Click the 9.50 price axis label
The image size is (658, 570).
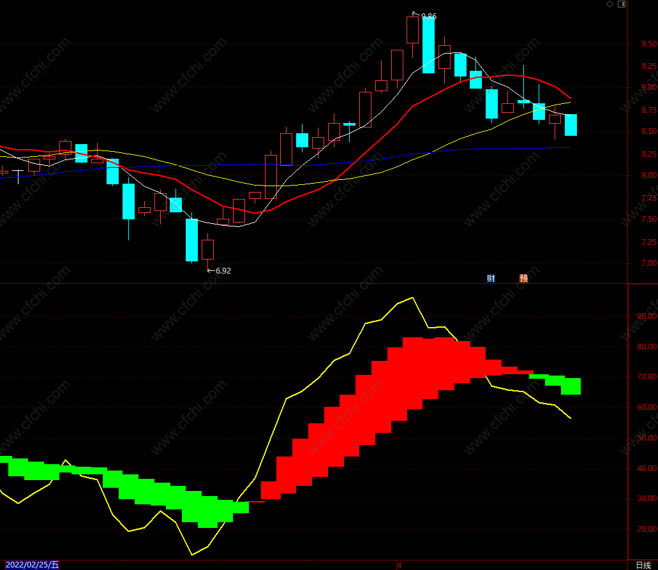click(x=649, y=44)
